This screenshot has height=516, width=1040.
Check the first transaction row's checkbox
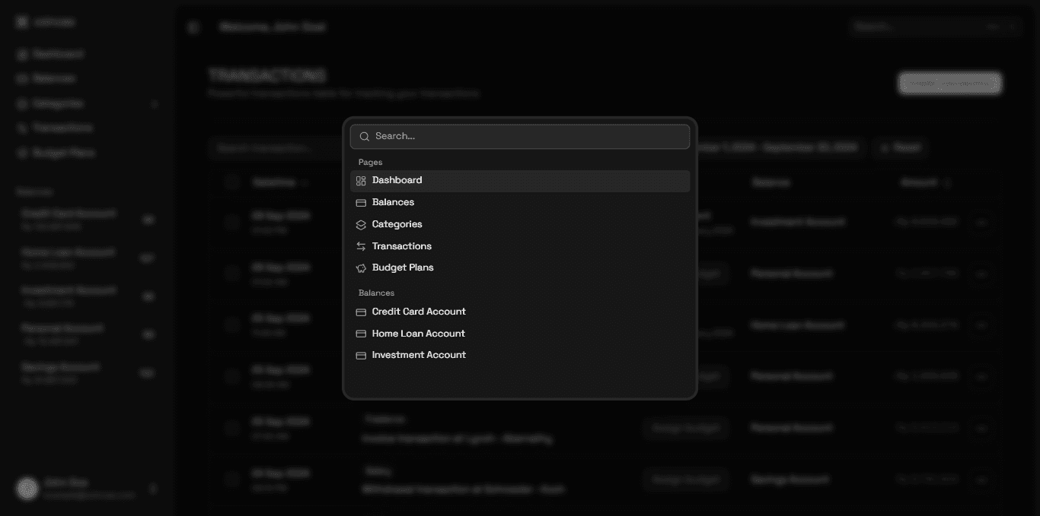[x=232, y=222]
